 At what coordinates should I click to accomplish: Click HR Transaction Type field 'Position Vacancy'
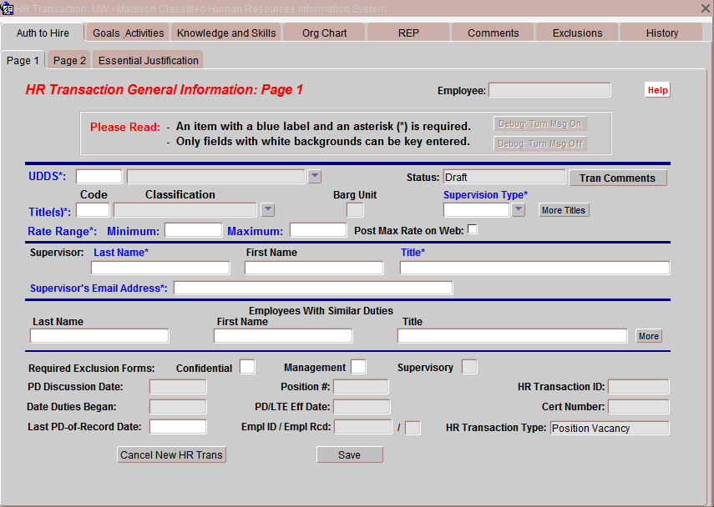[x=610, y=428]
